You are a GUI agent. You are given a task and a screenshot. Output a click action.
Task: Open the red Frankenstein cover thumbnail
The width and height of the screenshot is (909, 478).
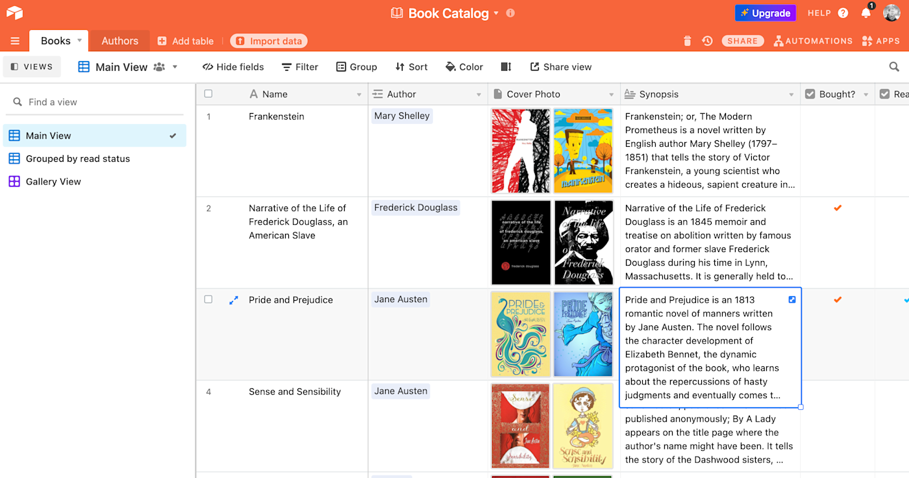[521, 151]
